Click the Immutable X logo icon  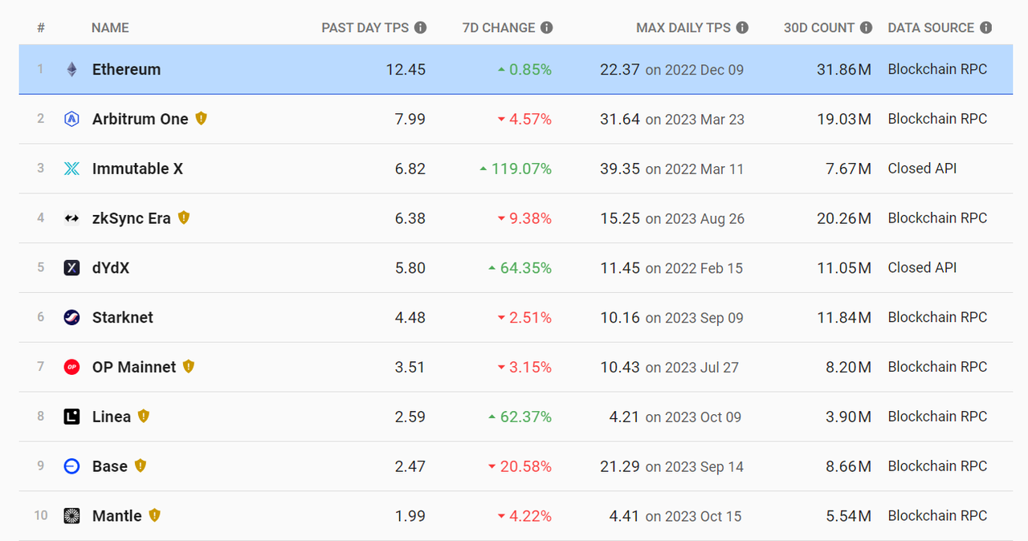(71, 169)
